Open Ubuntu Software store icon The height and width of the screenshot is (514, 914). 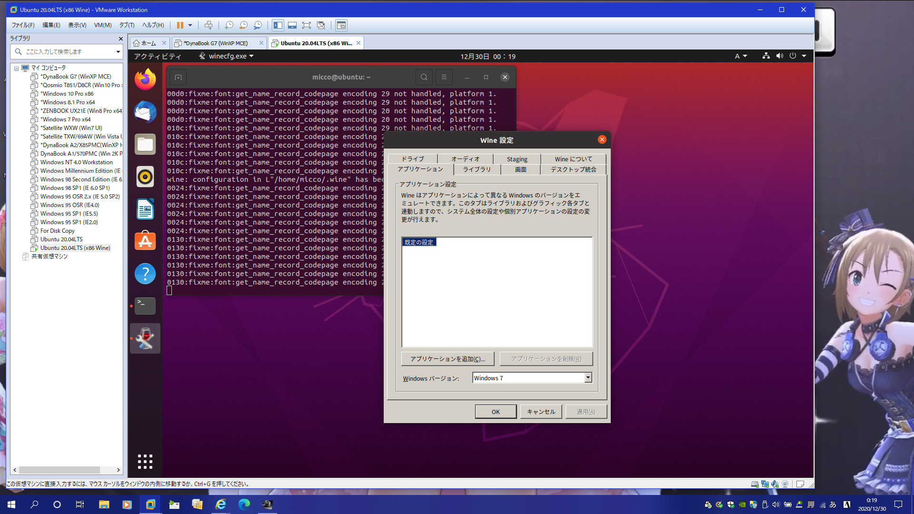click(145, 241)
